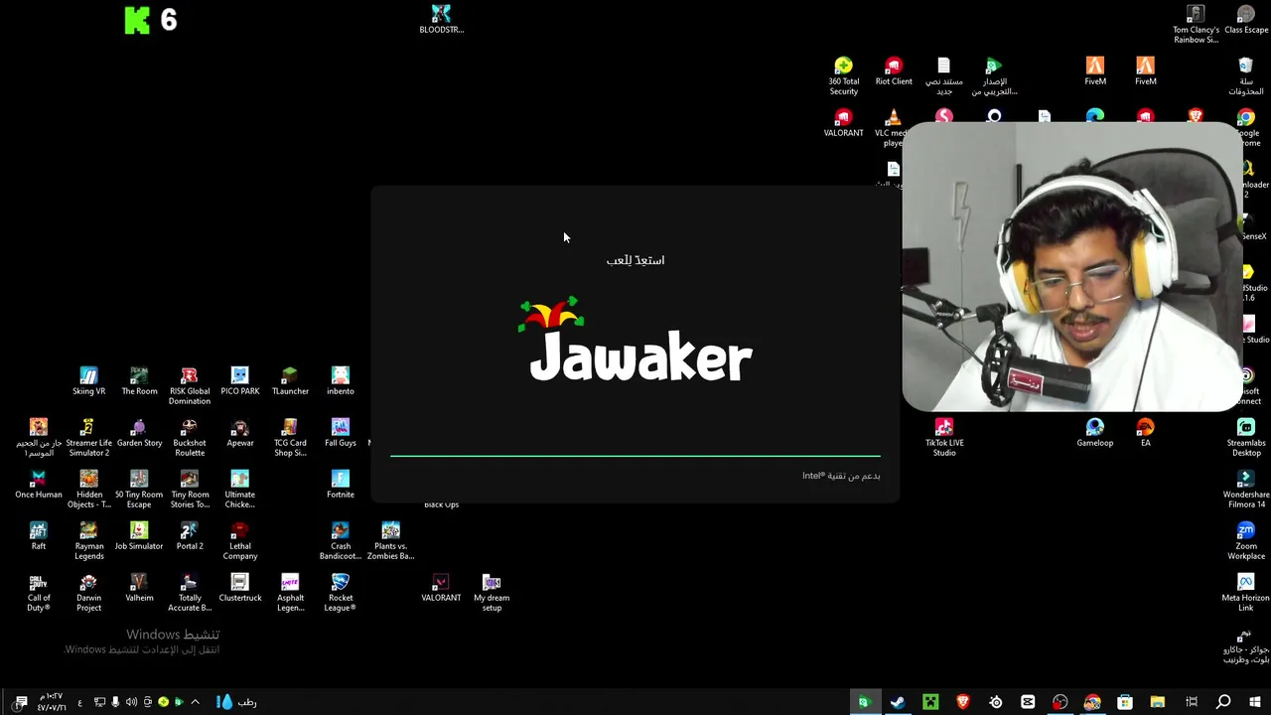Open the Recycle Bin icon

(x=1246, y=75)
